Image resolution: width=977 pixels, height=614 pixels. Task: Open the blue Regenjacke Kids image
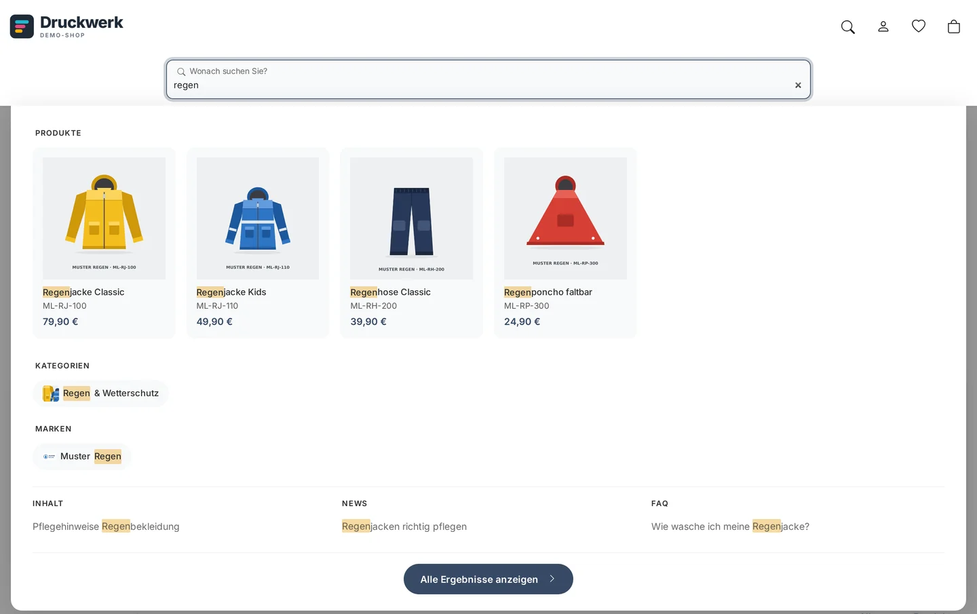coord(258,218)
